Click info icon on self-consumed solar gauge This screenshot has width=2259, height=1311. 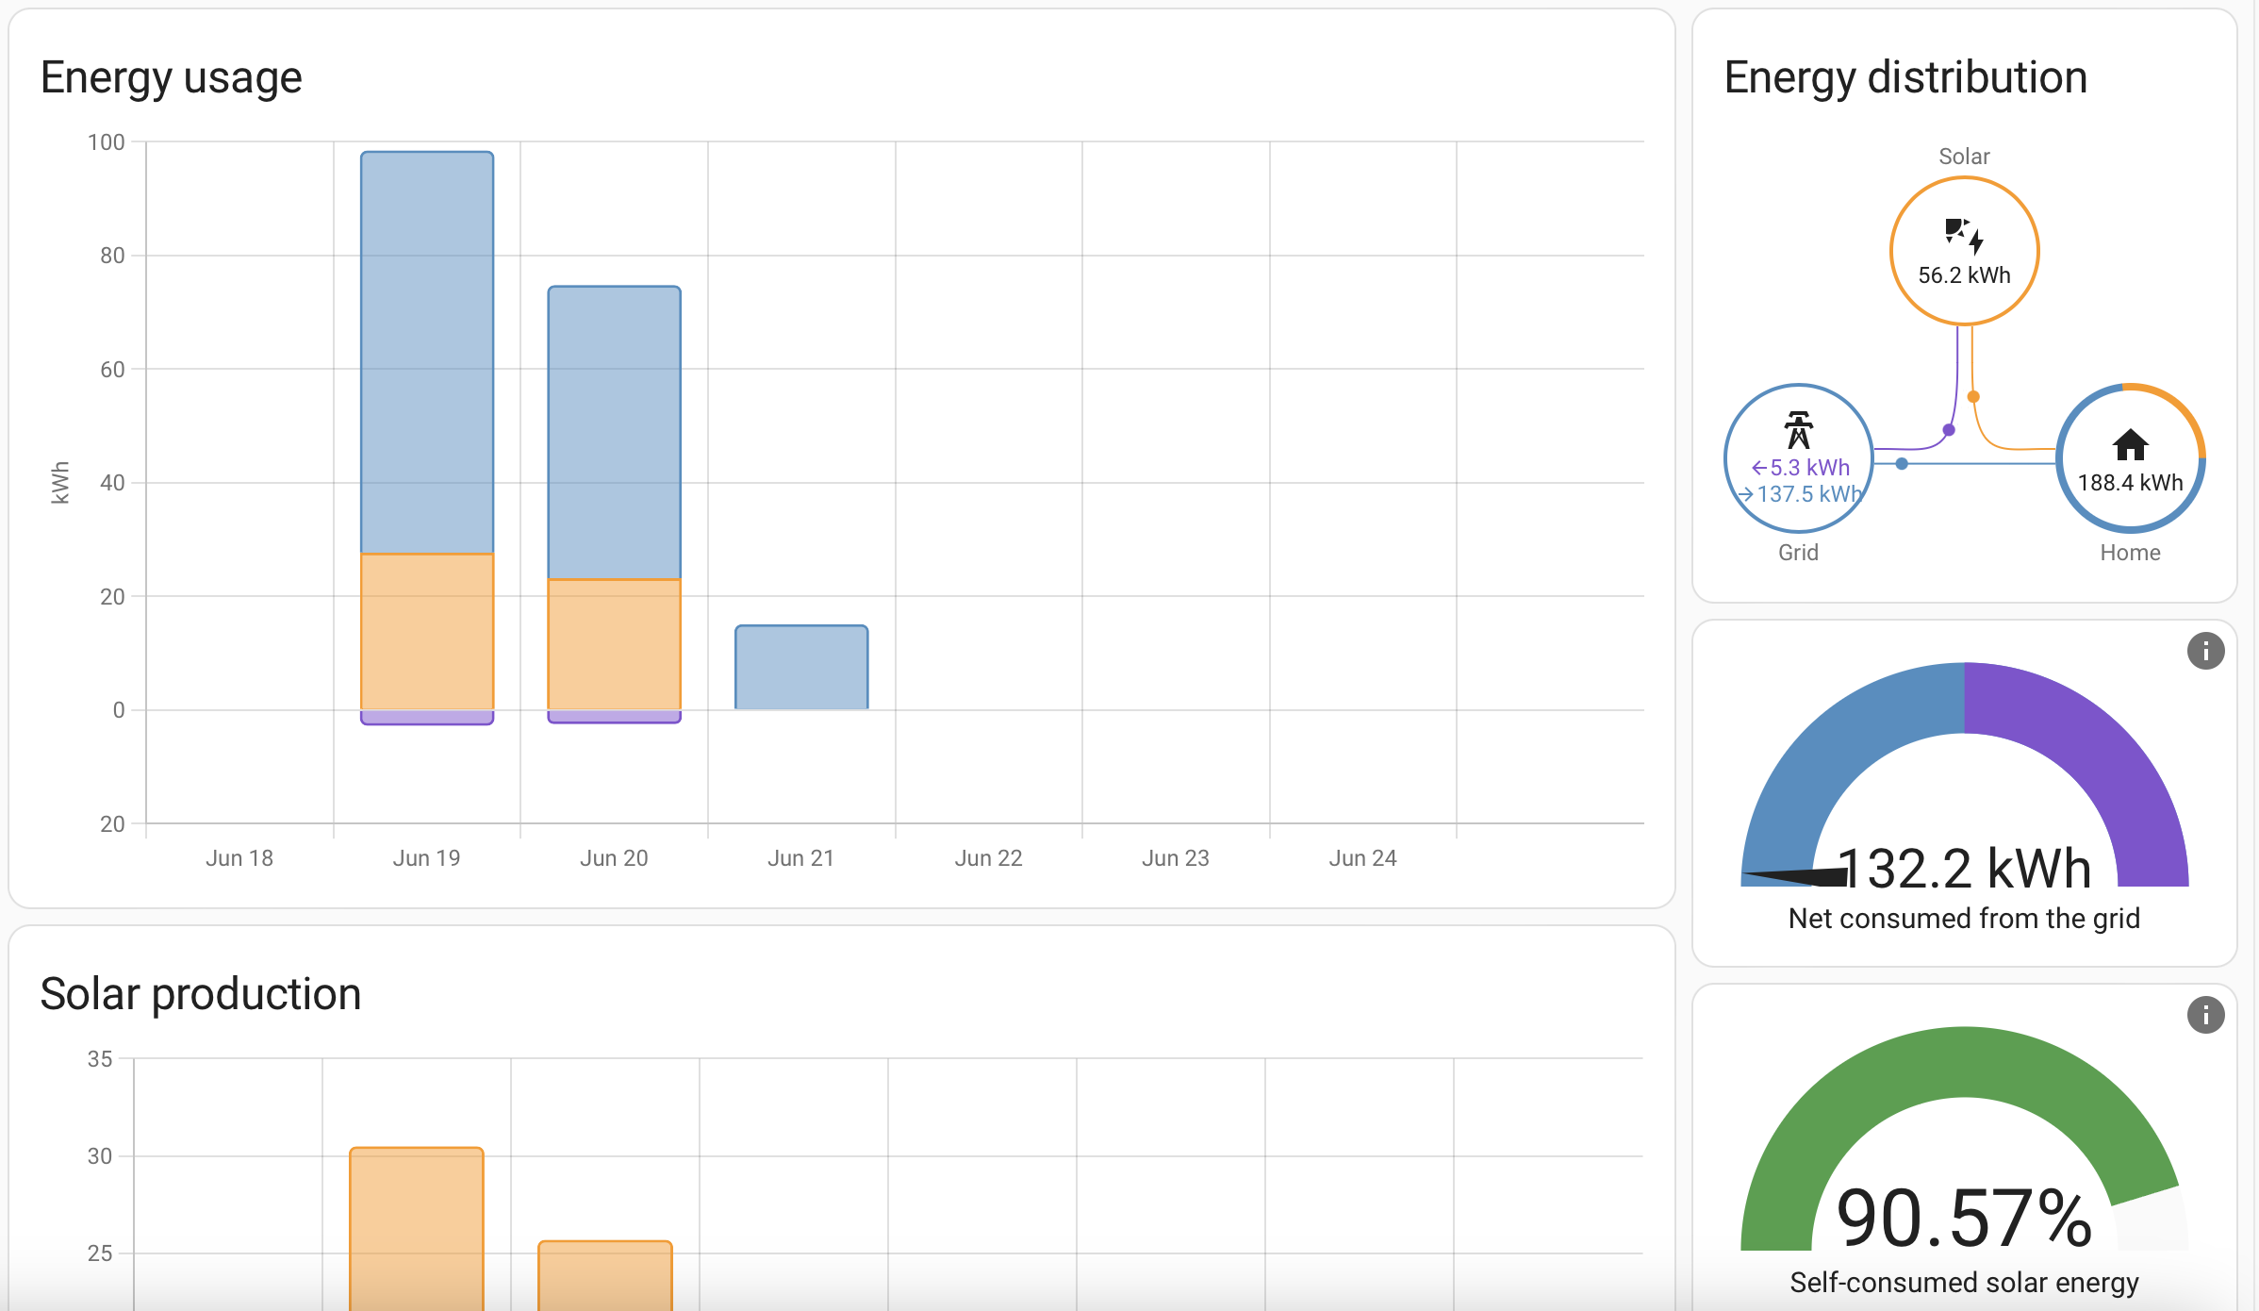pos(2205,1016)
